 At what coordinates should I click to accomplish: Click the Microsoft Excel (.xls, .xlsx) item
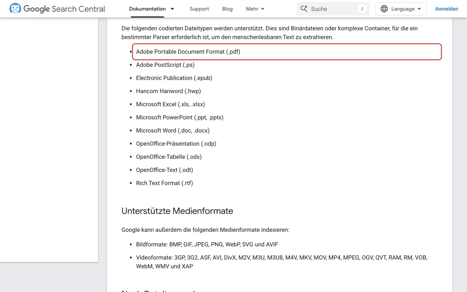click(170, 104)
